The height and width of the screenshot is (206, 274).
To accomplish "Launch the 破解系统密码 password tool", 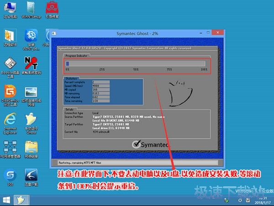I will (x=32, y=63).
